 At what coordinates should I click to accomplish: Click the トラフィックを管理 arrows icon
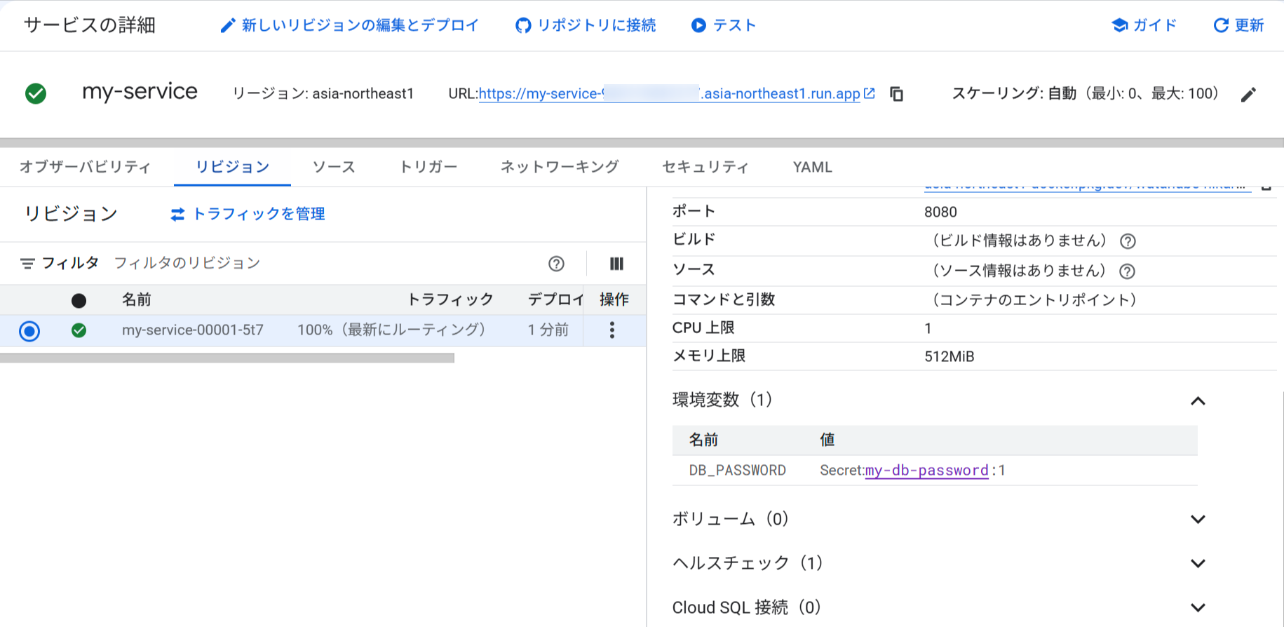tap(178, 215)
